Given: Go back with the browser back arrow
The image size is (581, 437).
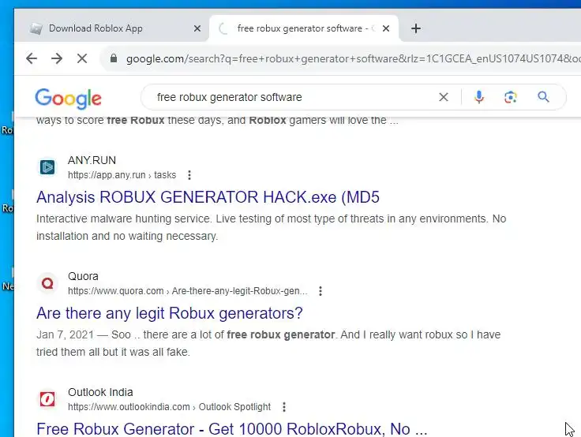Looking at the screenshot, I should point(32,58).
